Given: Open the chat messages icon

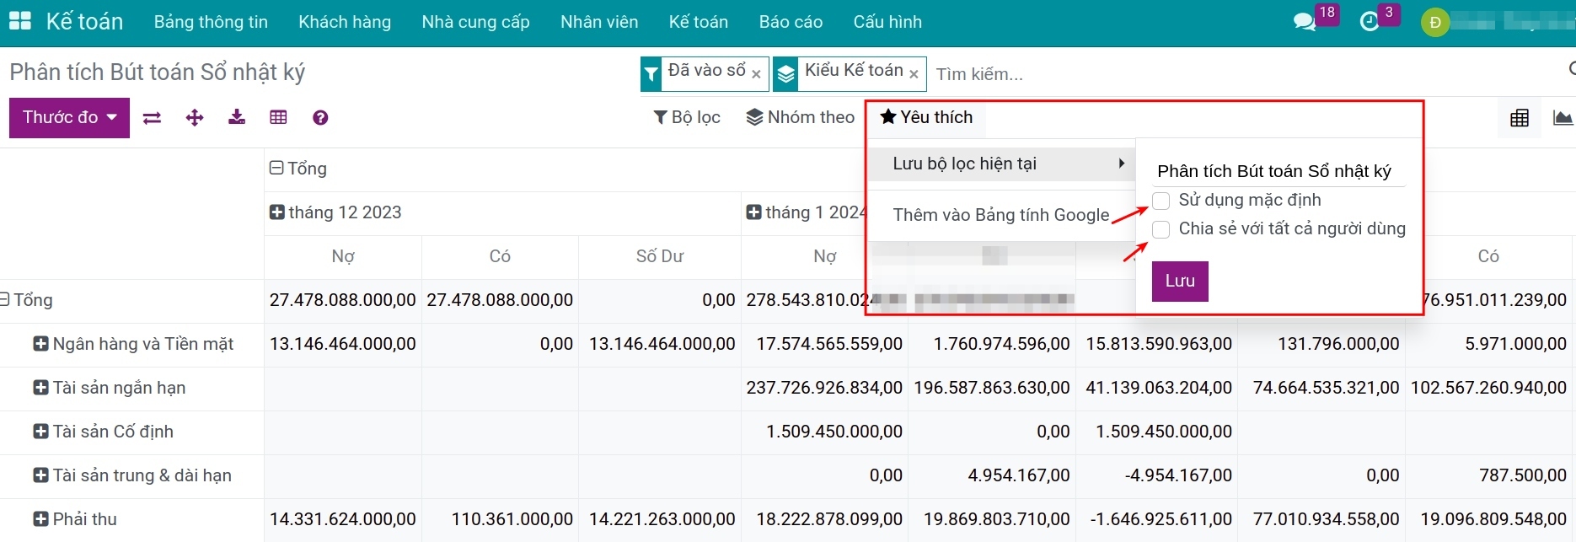Looking at the screenshot, I should coord(1304,22).
